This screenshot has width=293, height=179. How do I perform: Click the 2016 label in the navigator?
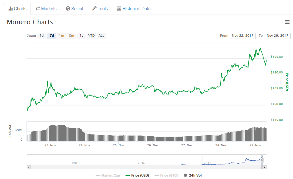coord(142,163)
